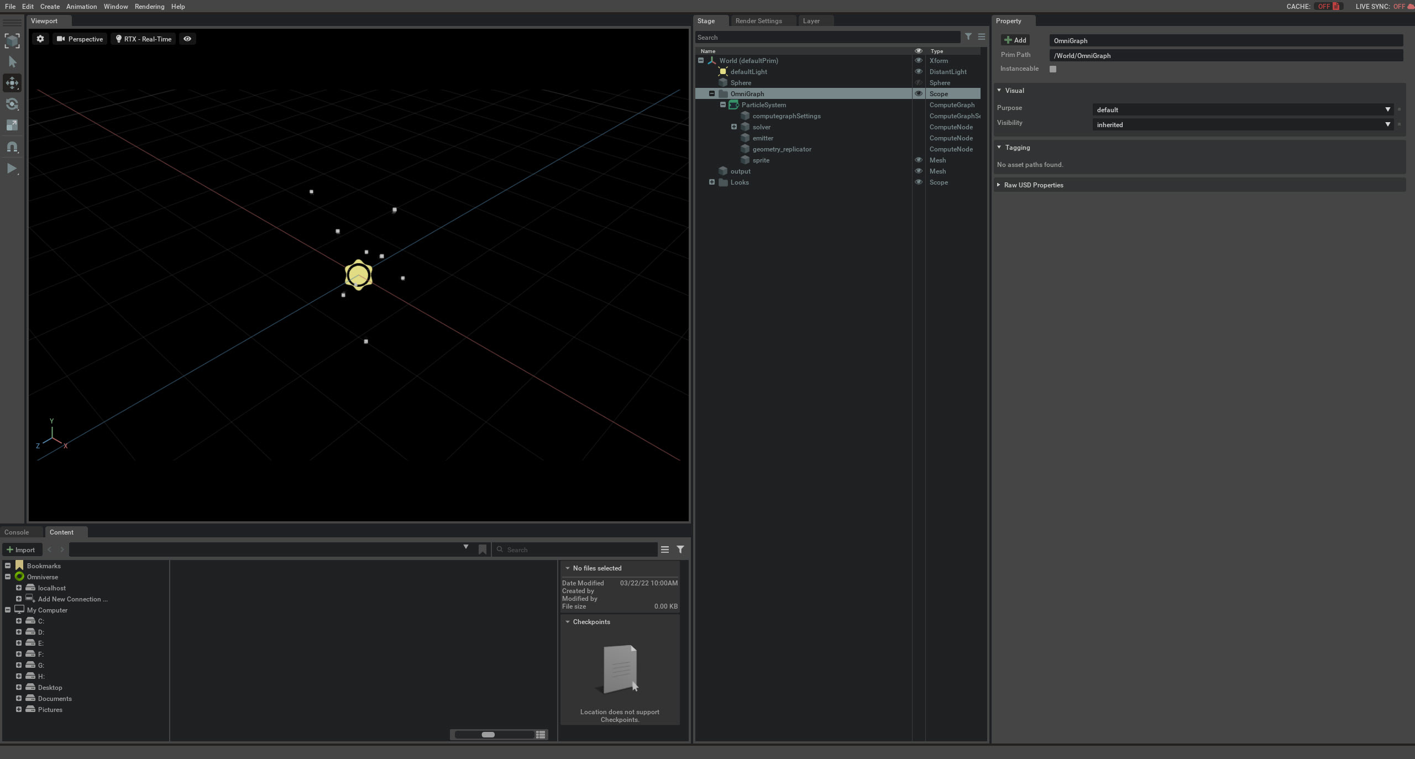Go back in Content browser
This screenshot has height=759, width=1415.
tap(50, 549)
